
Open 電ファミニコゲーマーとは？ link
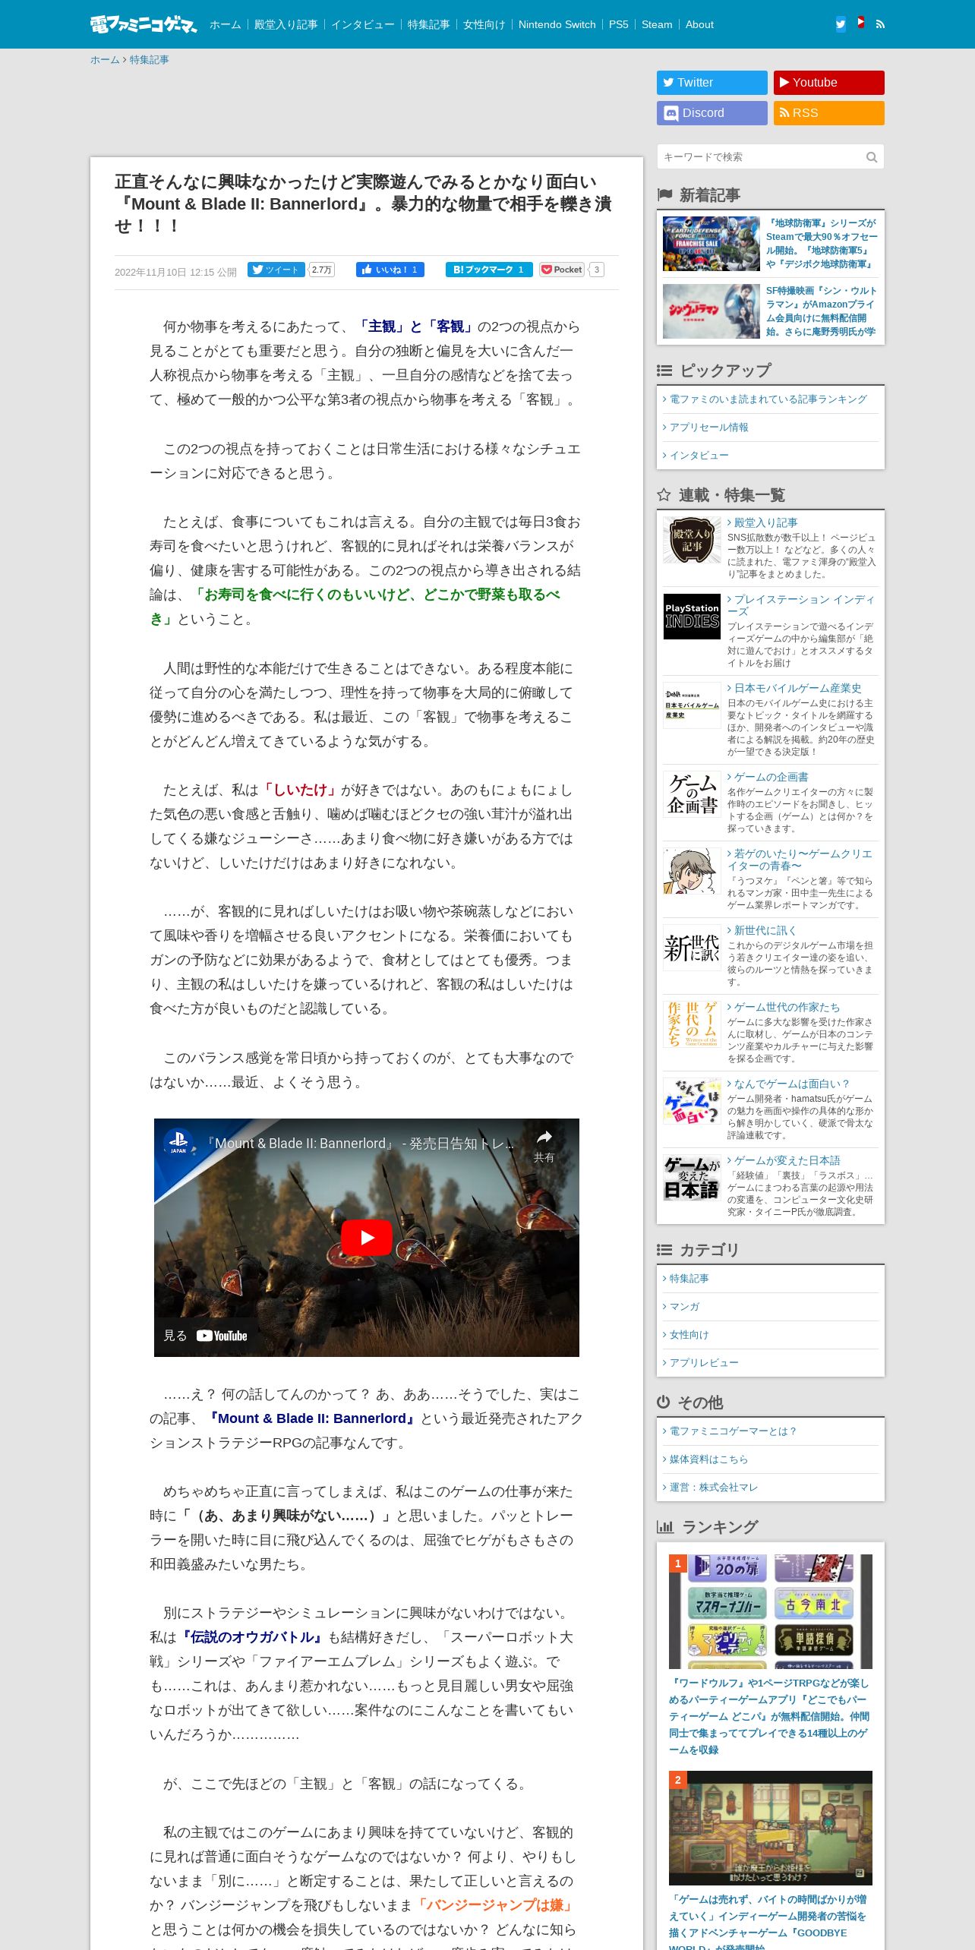point(733,1431)
